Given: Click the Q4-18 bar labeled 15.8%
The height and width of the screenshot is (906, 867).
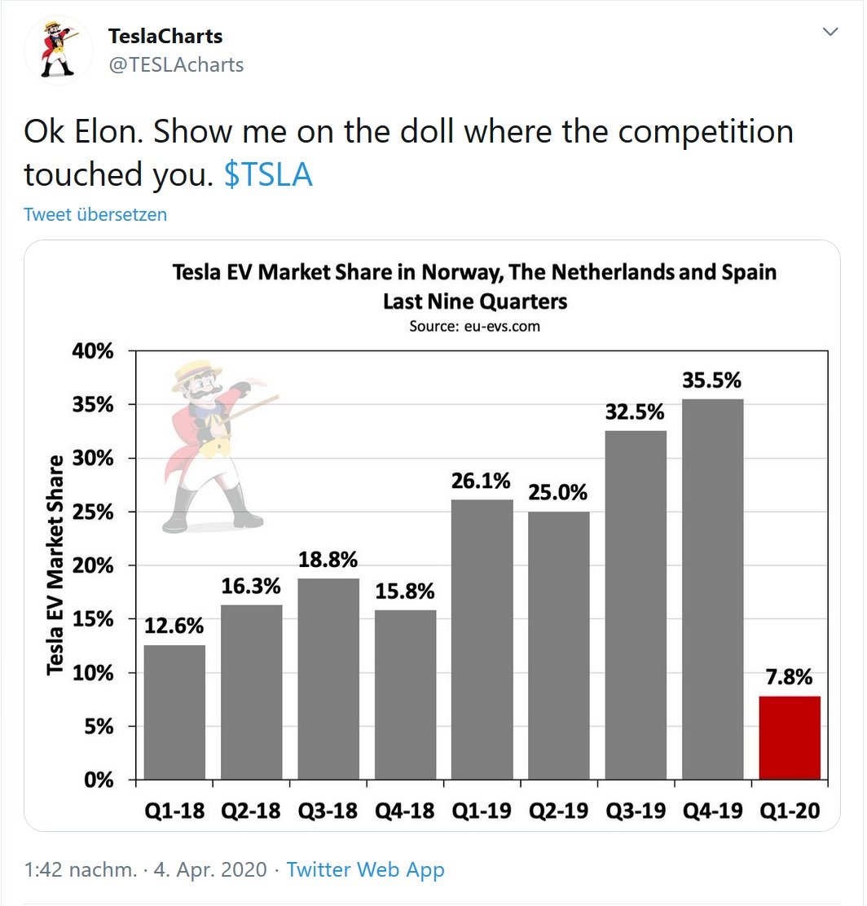Looking at the screenshot, I should click(x=405, y=694).
